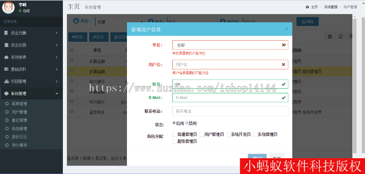
Task: Open 待办事项 in the sidebar submenu
Action: [x=19, y=145]
